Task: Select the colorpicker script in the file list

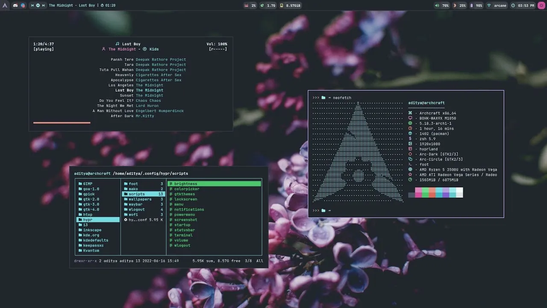Action: pos(187,189)
